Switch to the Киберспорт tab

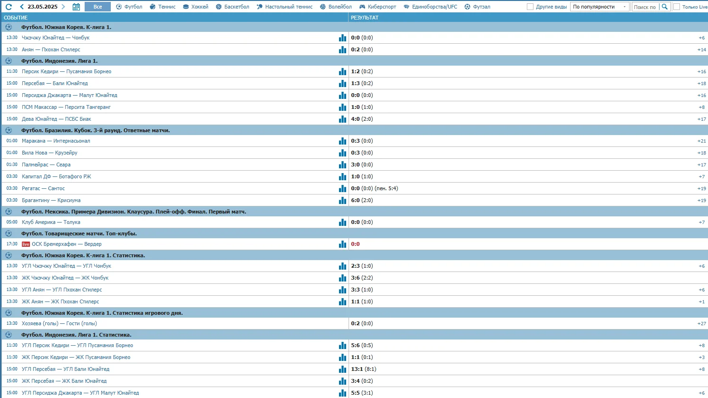378,7
